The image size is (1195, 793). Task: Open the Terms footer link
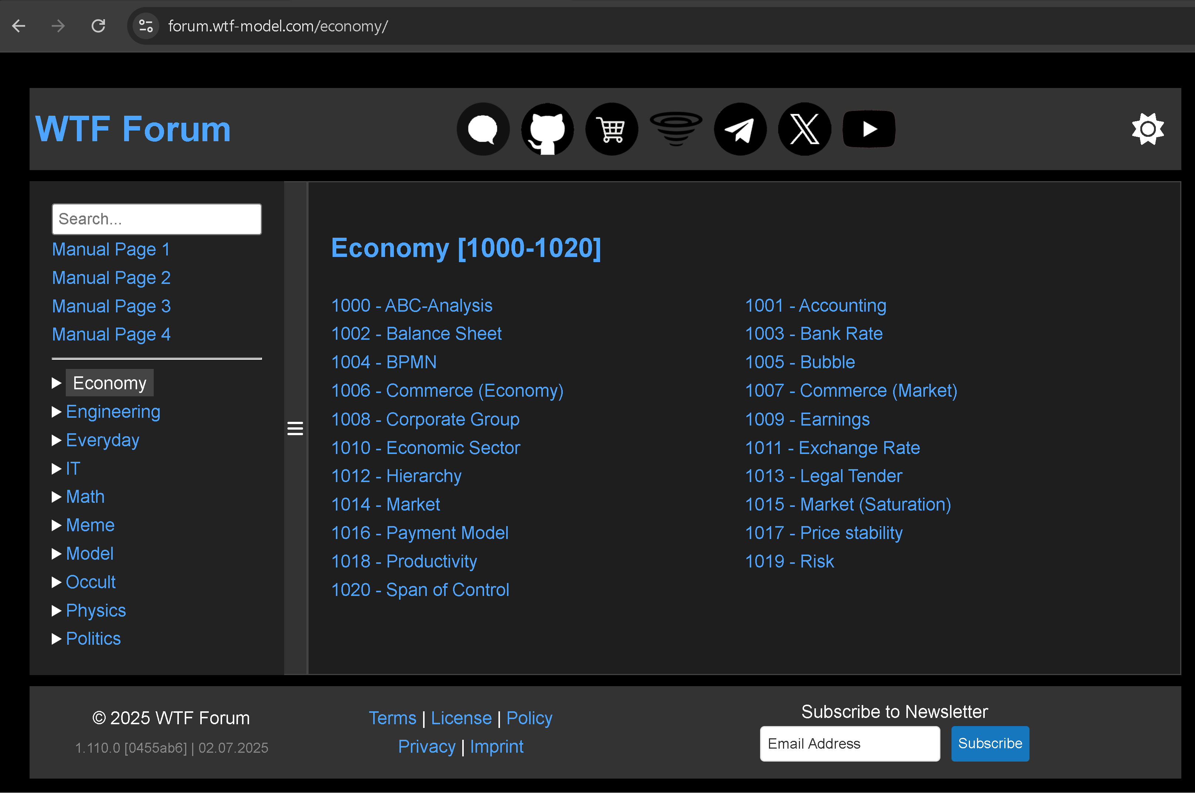(x=392, y=718)
